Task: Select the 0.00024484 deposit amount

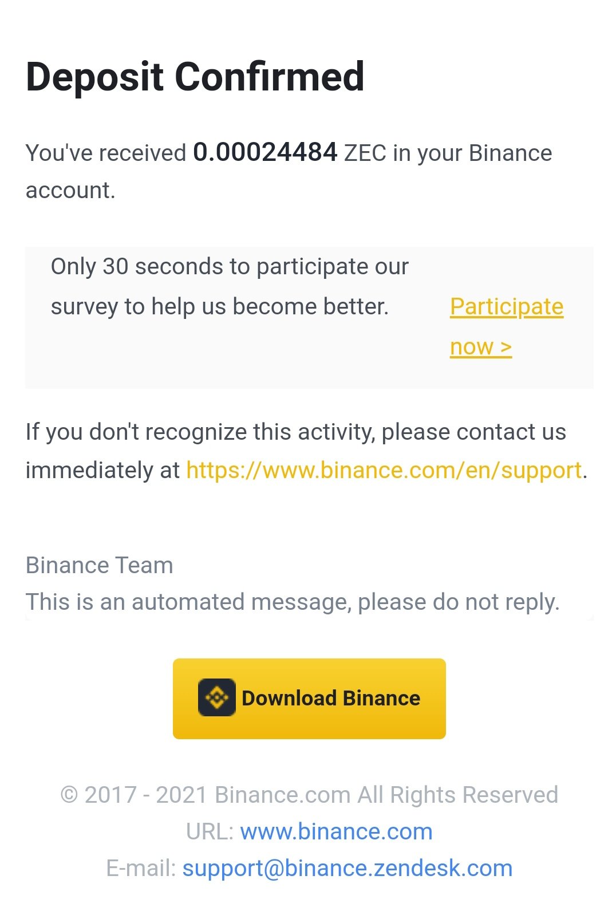Action: pyautogui.click(x=265, y=152)
